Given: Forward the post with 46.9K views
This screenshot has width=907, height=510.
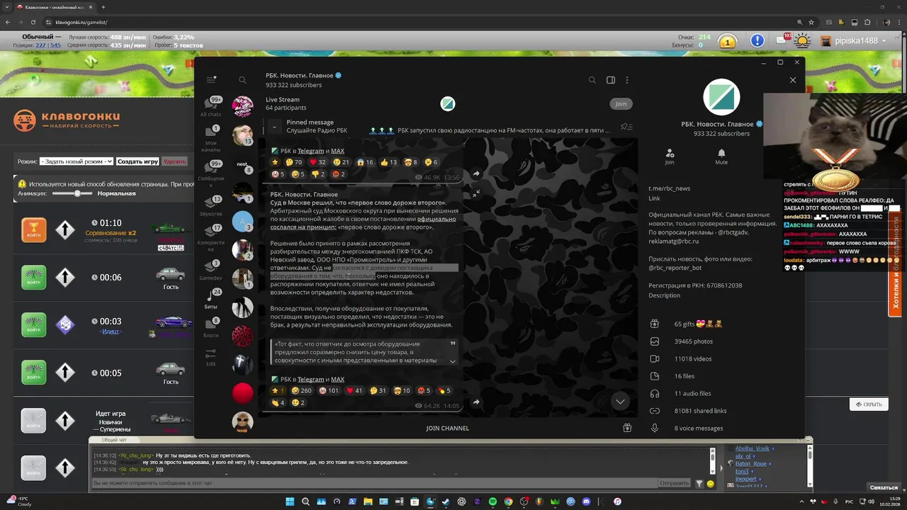Looking at the screenshot, I should pyautogui.click(x=476, y=174).
